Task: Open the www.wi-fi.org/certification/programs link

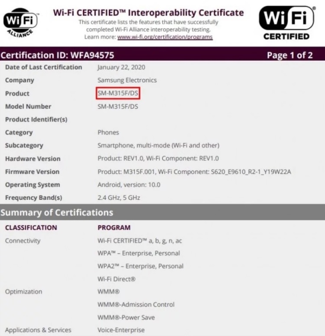Action: point(165,37)
